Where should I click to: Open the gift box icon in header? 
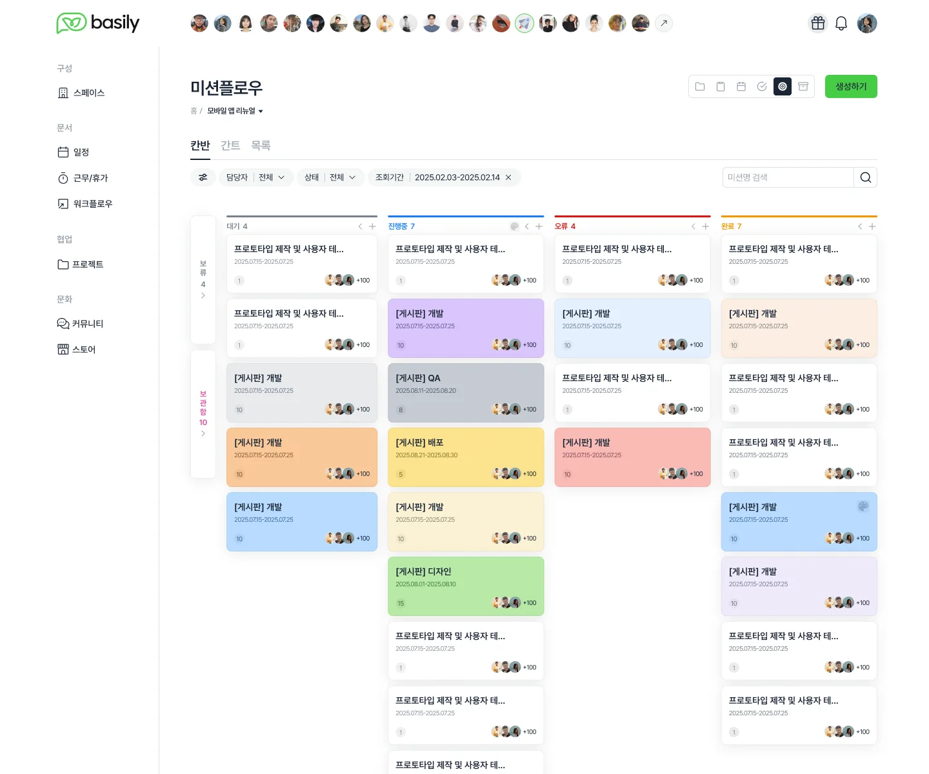[x=818, y=23]
